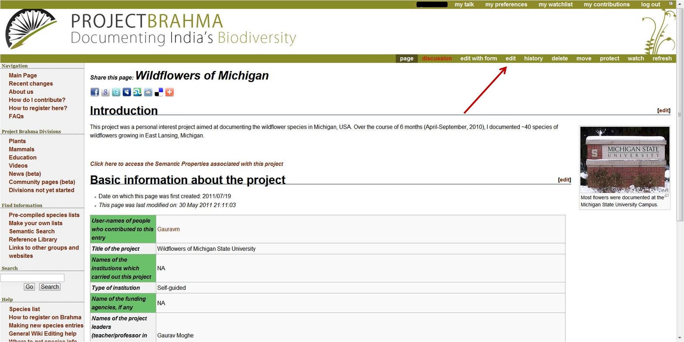The image size is (684, 342).
Task: Open Semantic Search
Action: (32, 231)
